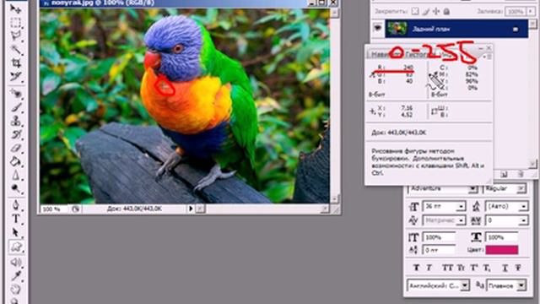Open the Regular font style dropdown
Viewport: 540px width, 304px height.
click(521, 189)
